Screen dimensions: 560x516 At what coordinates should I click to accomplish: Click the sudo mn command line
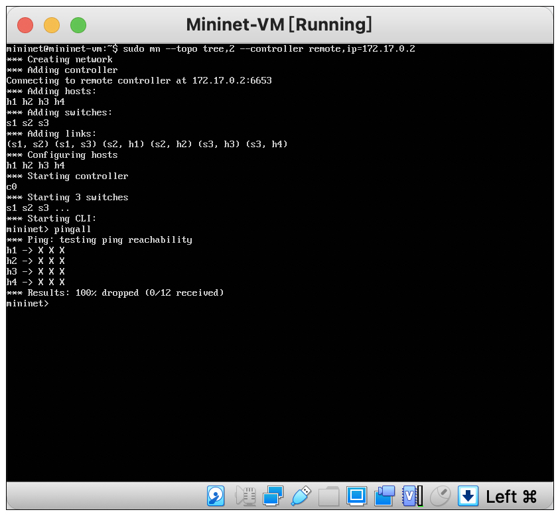[x=211, y=48]
